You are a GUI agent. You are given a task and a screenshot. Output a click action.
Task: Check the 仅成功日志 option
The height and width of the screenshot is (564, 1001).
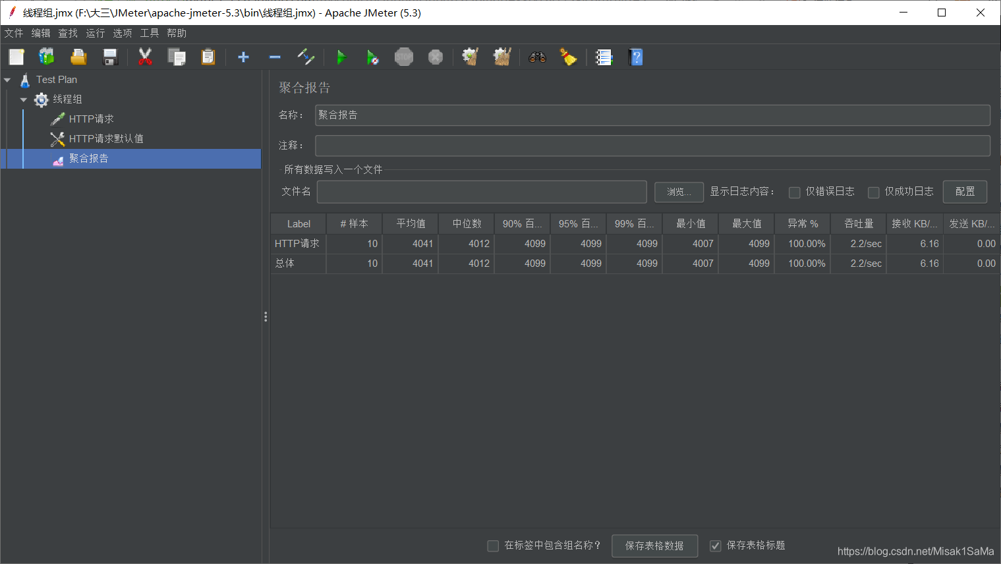point(873,192)
